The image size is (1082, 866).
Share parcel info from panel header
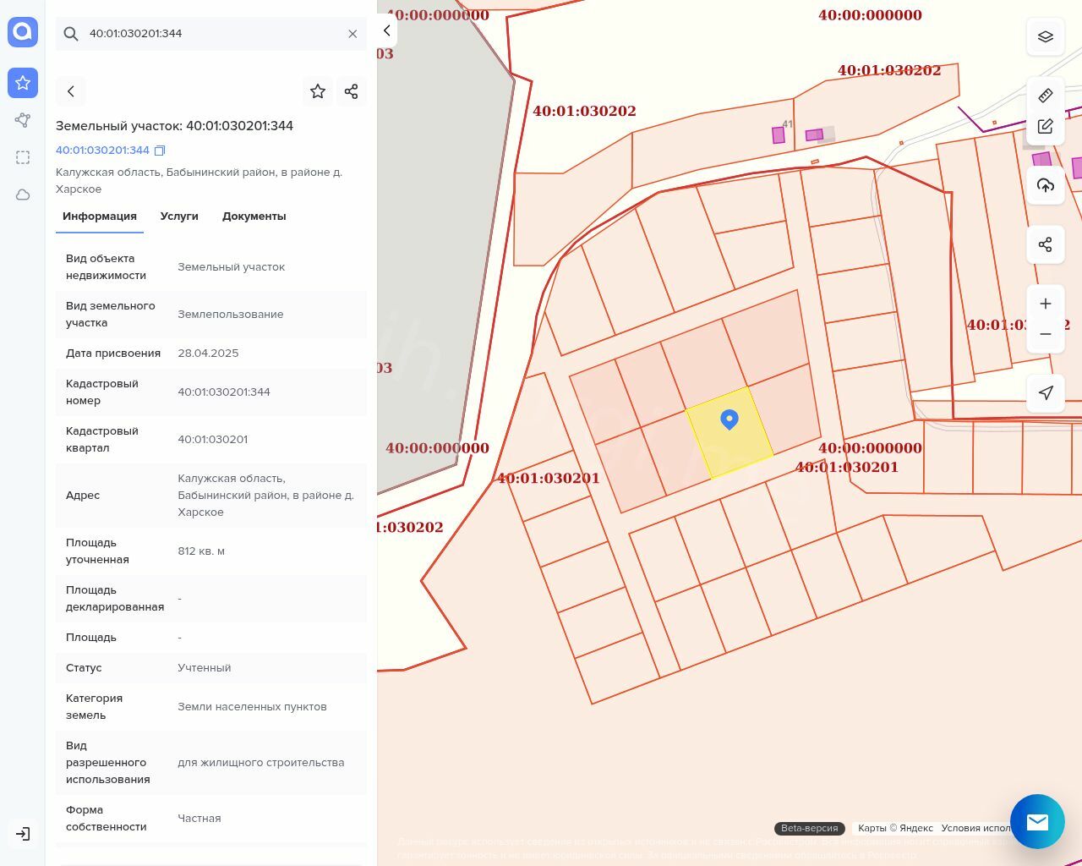point(352,91)
